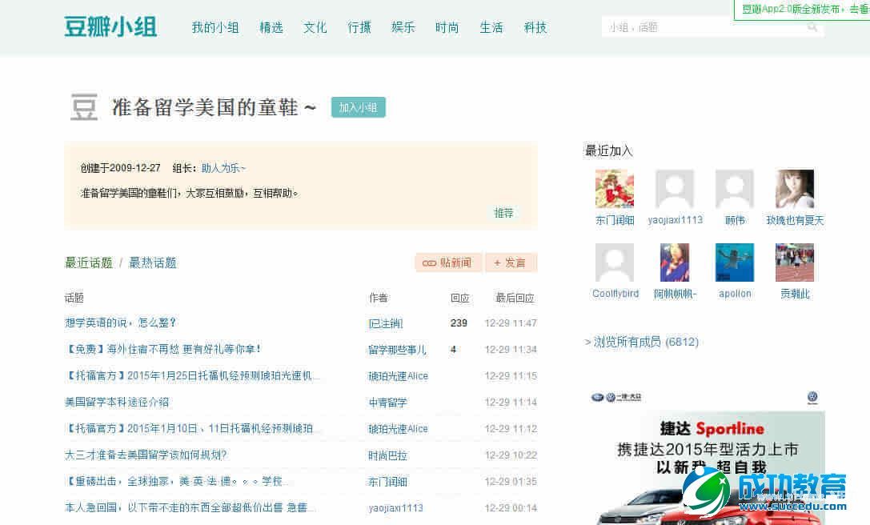Click the search magnifier icon

tap(812, 27)
